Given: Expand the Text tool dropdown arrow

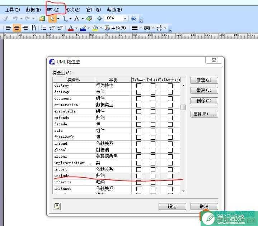Looking at the screenshot, I should [x=83, y=19].
